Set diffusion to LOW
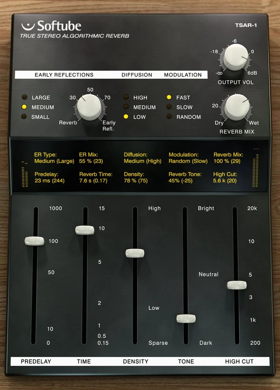 coord(126,117)
